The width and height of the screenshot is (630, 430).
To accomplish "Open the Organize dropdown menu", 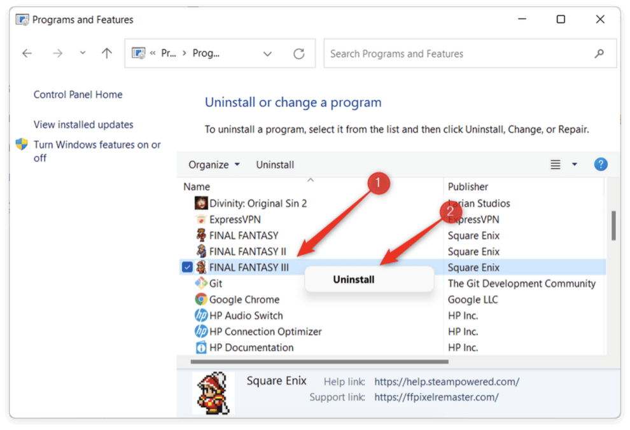I will pyautogui.click(x=214, y=165).
